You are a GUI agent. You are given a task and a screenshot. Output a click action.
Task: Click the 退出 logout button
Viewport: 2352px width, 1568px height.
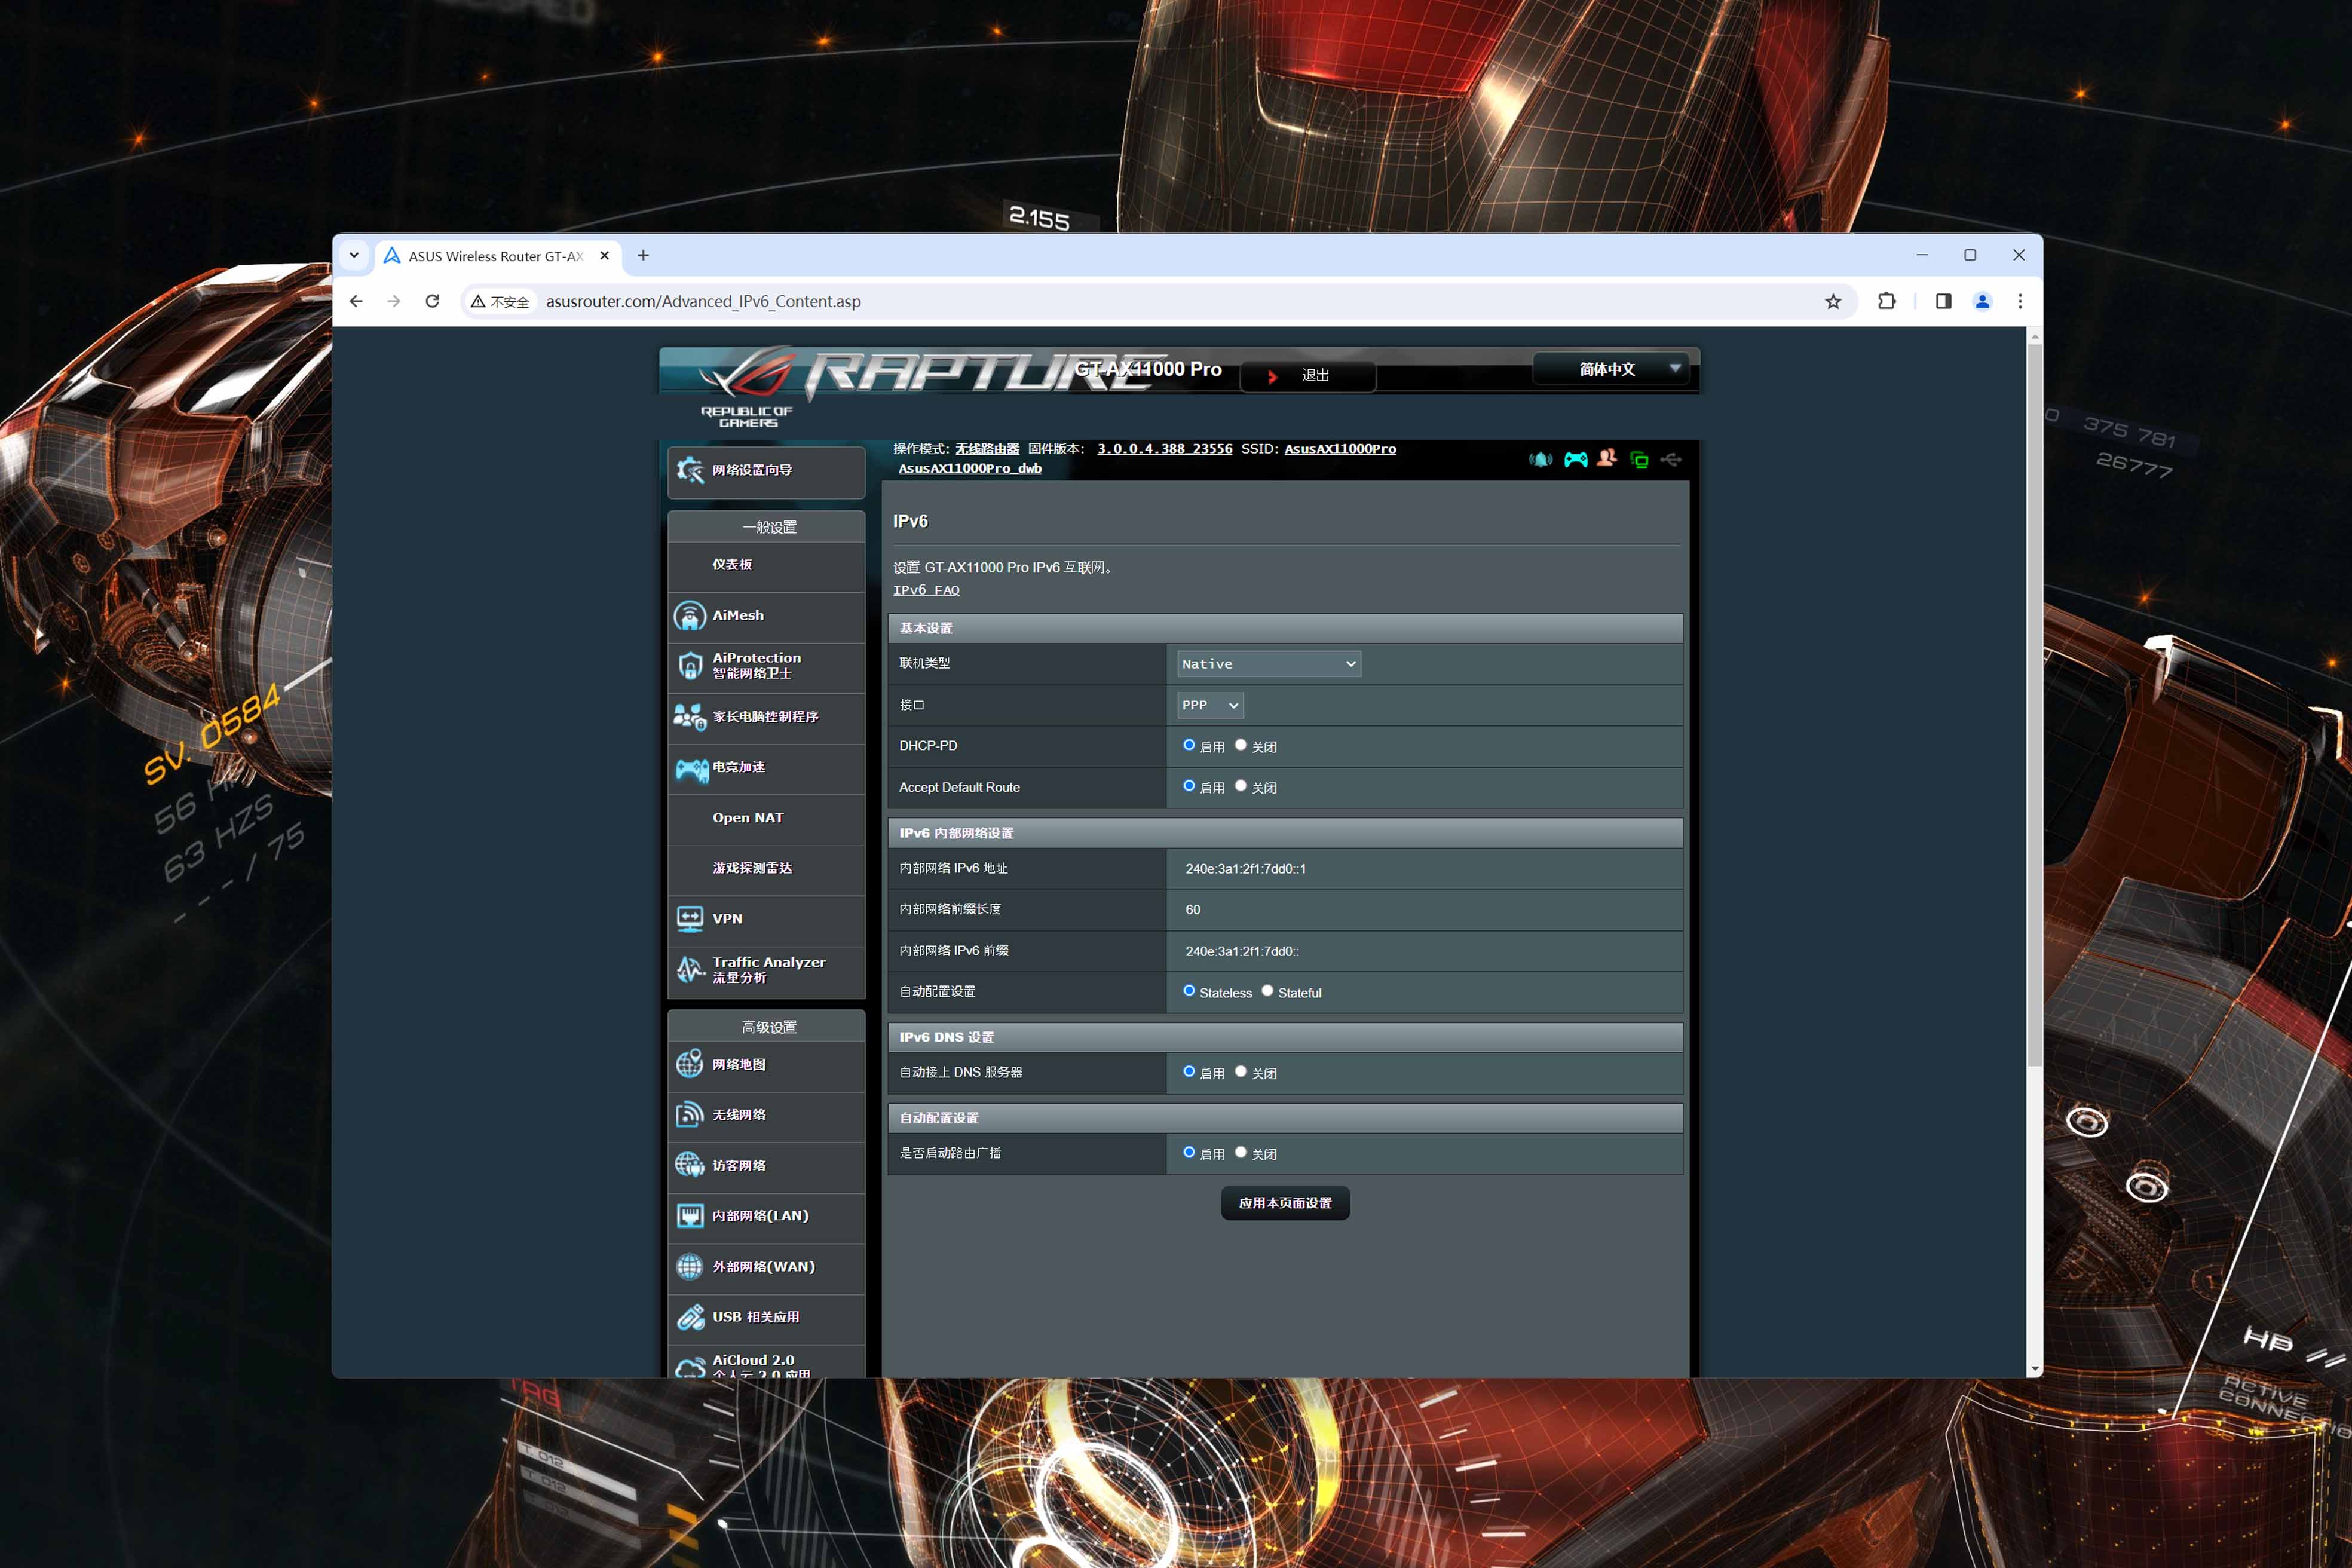point(1308,376)
